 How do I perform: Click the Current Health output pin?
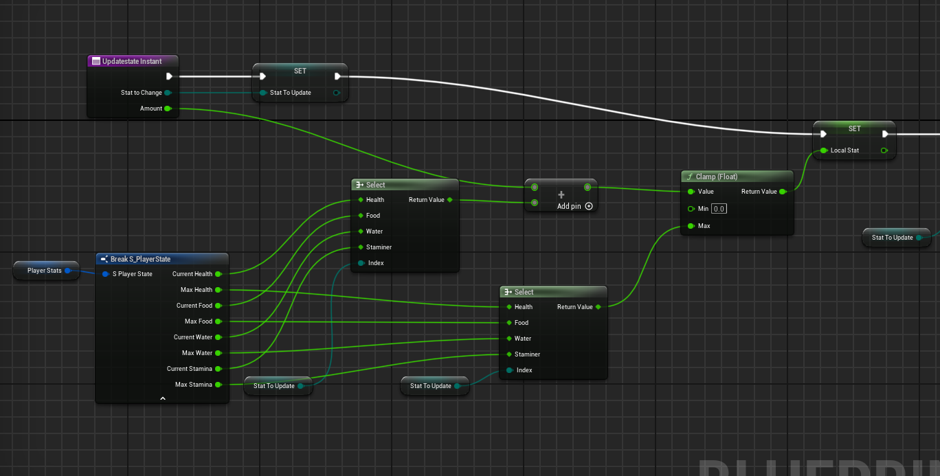click(x=219, y=274)
